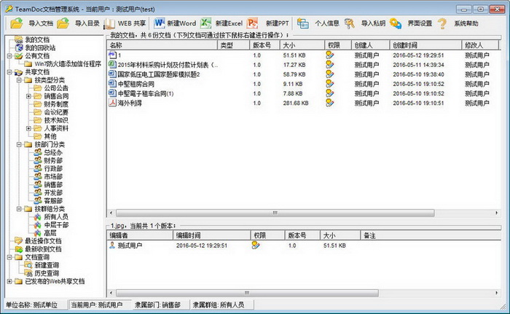Click the 编辑时间 header in version list
This screenshot has width=510, height=314.
tap(212, 235)
